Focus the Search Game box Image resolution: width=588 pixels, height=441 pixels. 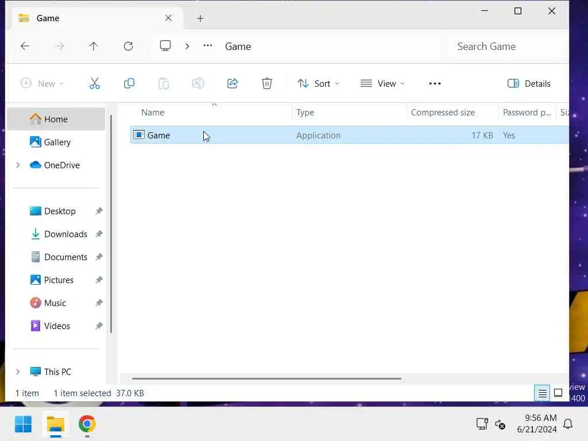click(508, 47)
